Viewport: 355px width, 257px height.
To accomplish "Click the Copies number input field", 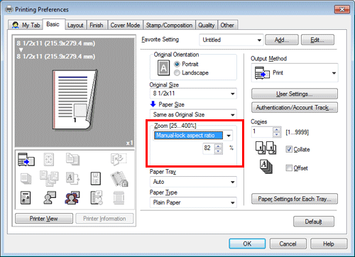I will (x=262, y=132).
